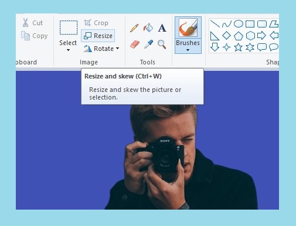Pick the Fill with color bucket tool
This screenshot has width=296, height=226.
(x=148, y=28)
